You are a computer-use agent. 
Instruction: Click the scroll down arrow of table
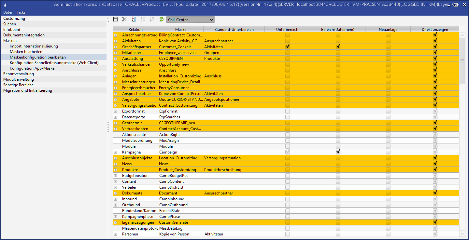[462, 234]
